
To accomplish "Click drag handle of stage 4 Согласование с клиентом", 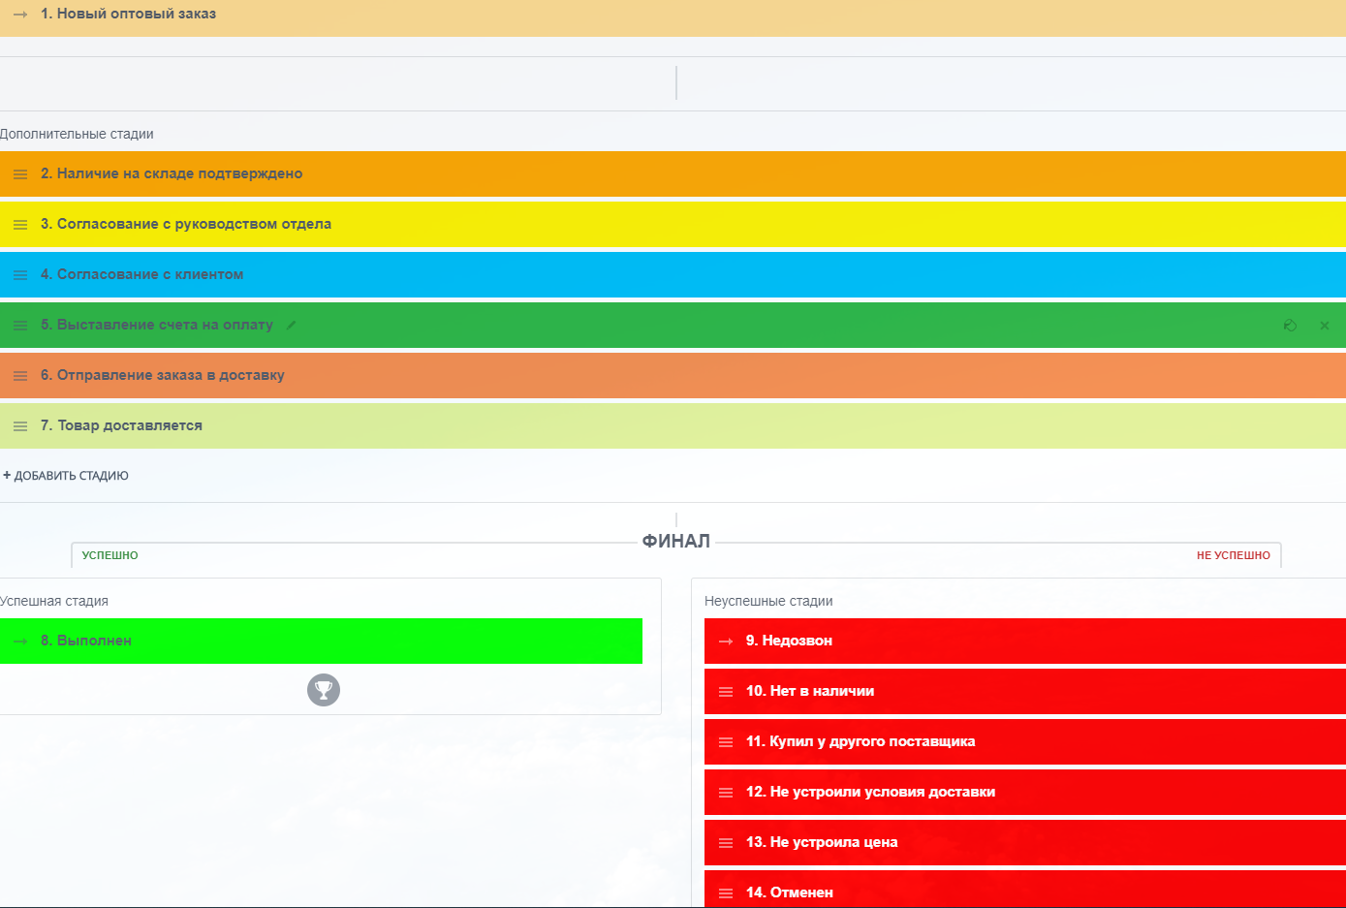I will [x=20, y=275].
